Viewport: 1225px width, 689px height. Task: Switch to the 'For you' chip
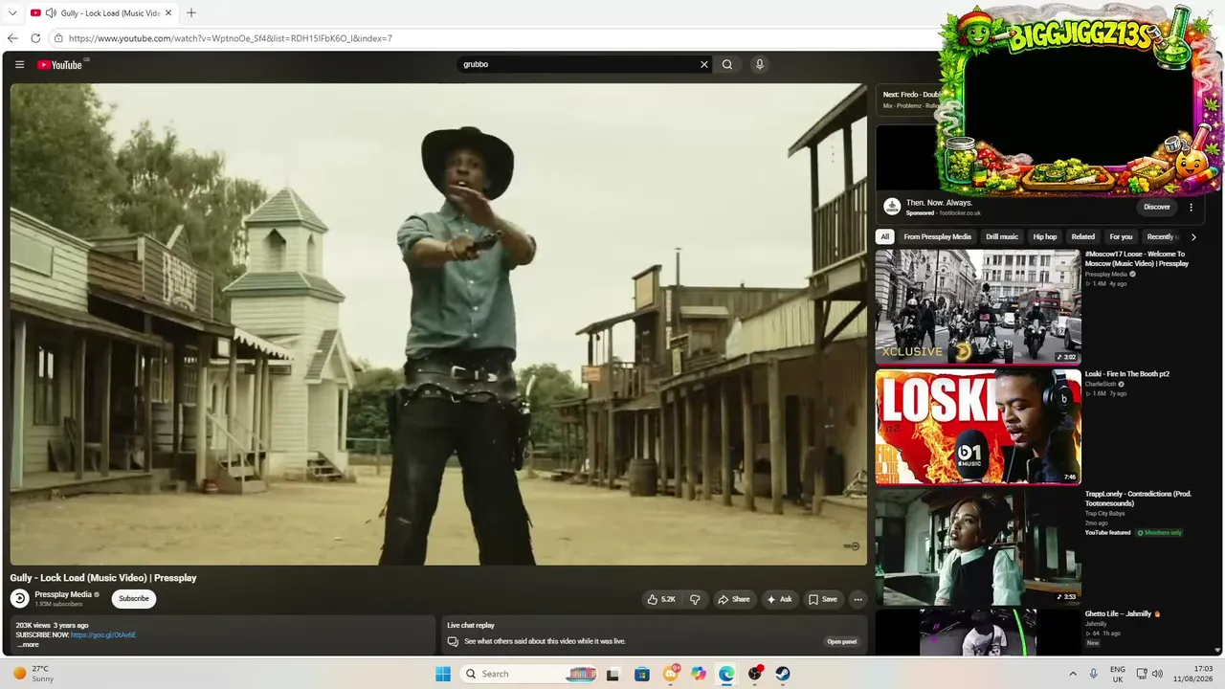1121,236
